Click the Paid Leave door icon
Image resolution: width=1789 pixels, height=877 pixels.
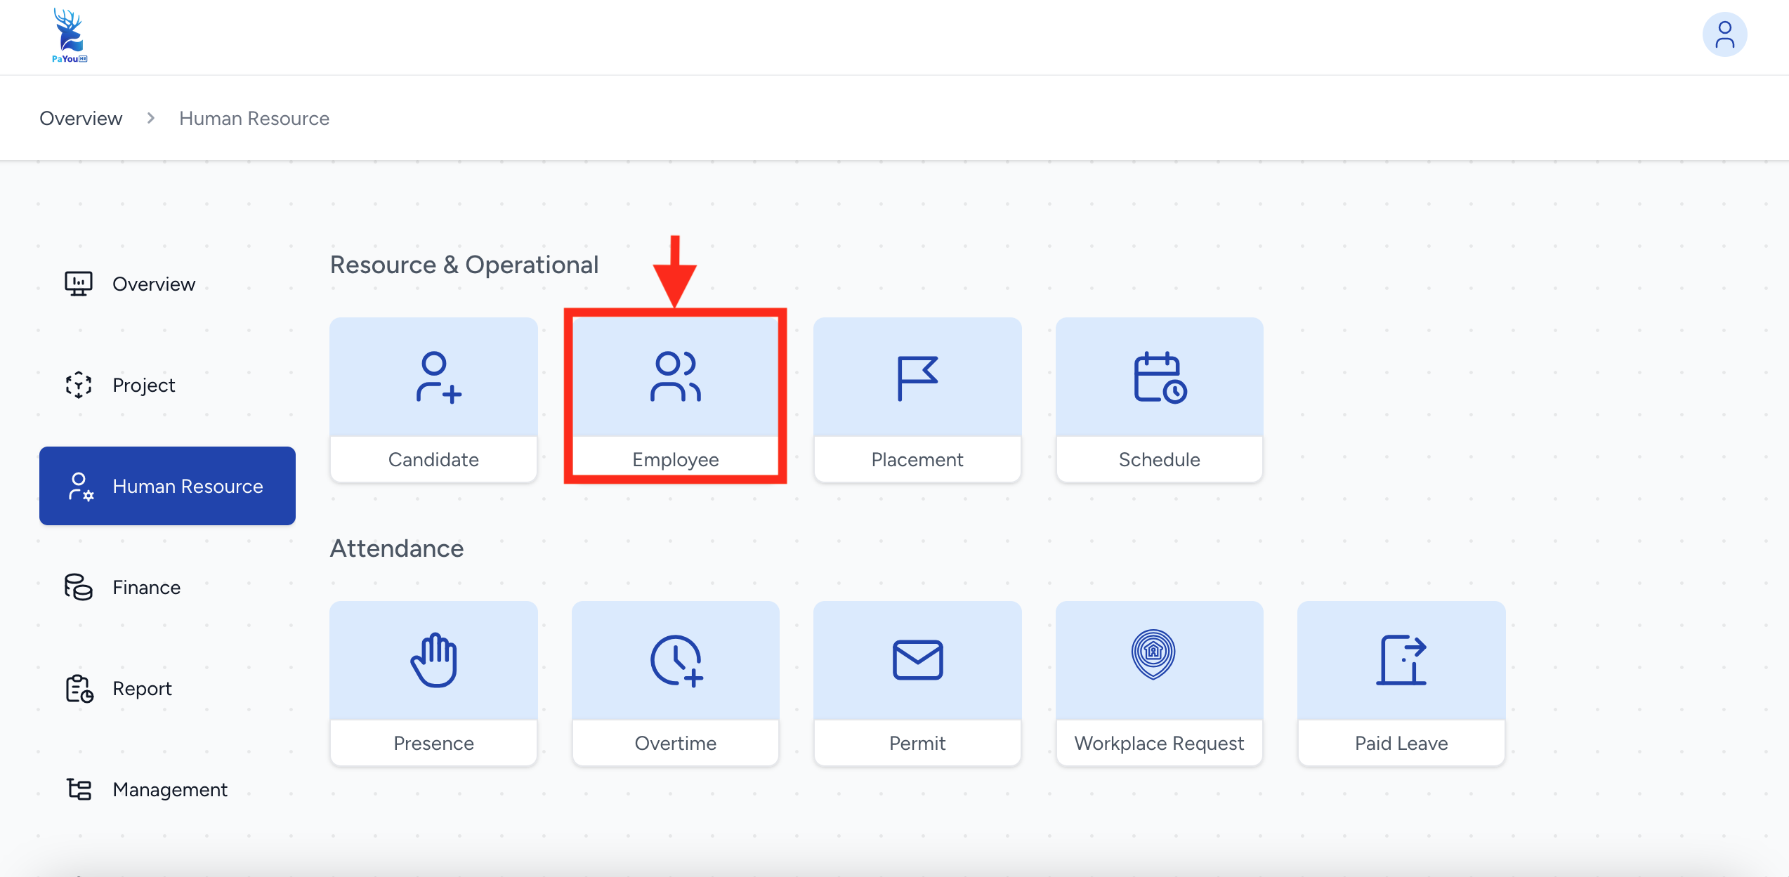tap(1401, 660)
